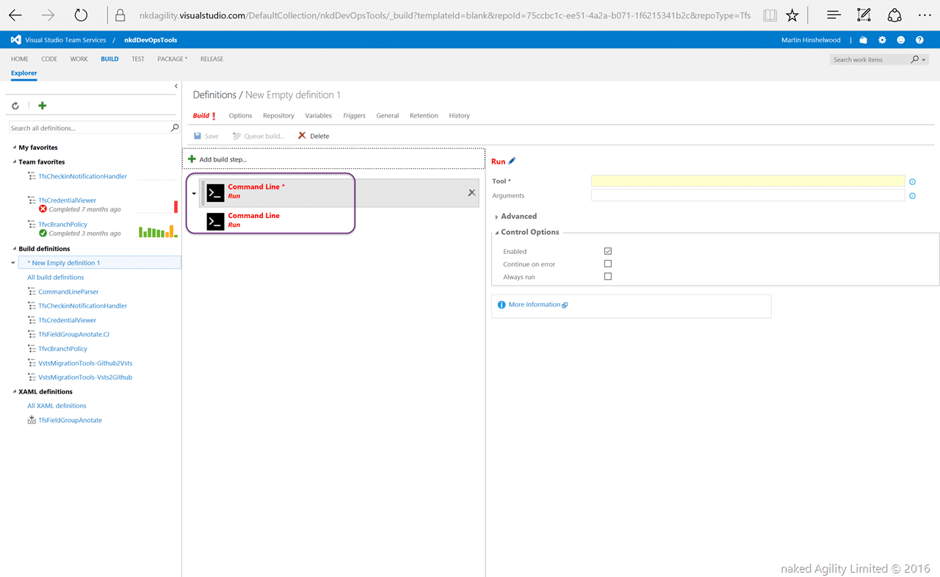
Task: Open the settings gear in header
Action: pos(882,40)
